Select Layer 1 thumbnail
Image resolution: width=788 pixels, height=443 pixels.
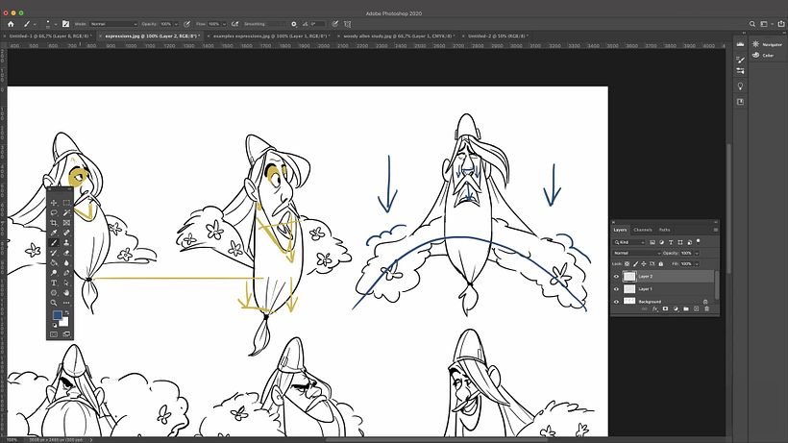coord(629,289)
